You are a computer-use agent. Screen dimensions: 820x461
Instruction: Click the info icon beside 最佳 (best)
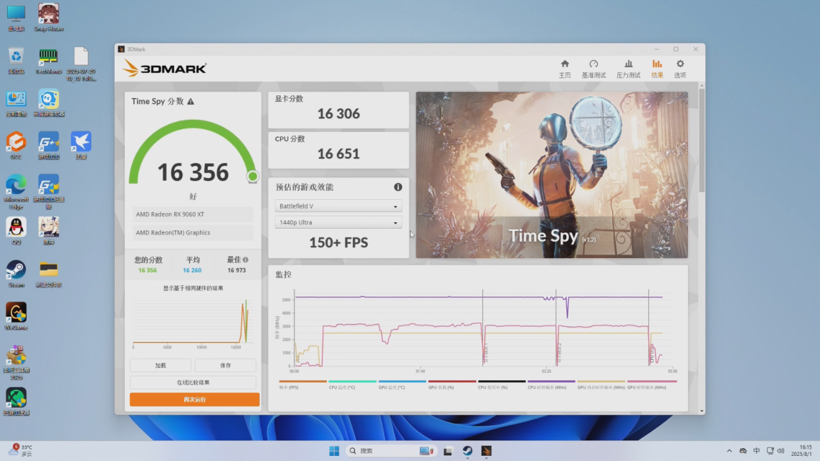tap(245, 260)
